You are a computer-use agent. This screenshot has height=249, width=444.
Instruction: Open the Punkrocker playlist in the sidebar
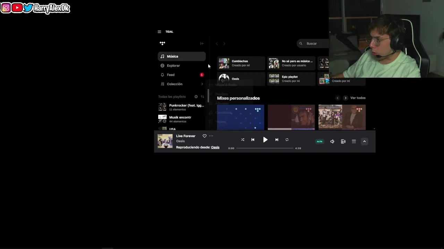[x=182, y=107]
